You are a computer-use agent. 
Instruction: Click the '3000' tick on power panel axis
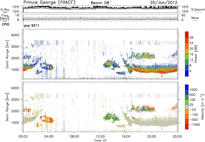pyautogui.click(x=15, y=47)
